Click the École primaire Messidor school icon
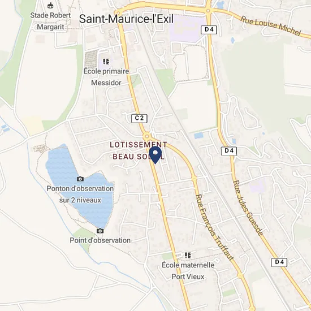Viewport: 311px width, 311px height. (x=106, y=62)
